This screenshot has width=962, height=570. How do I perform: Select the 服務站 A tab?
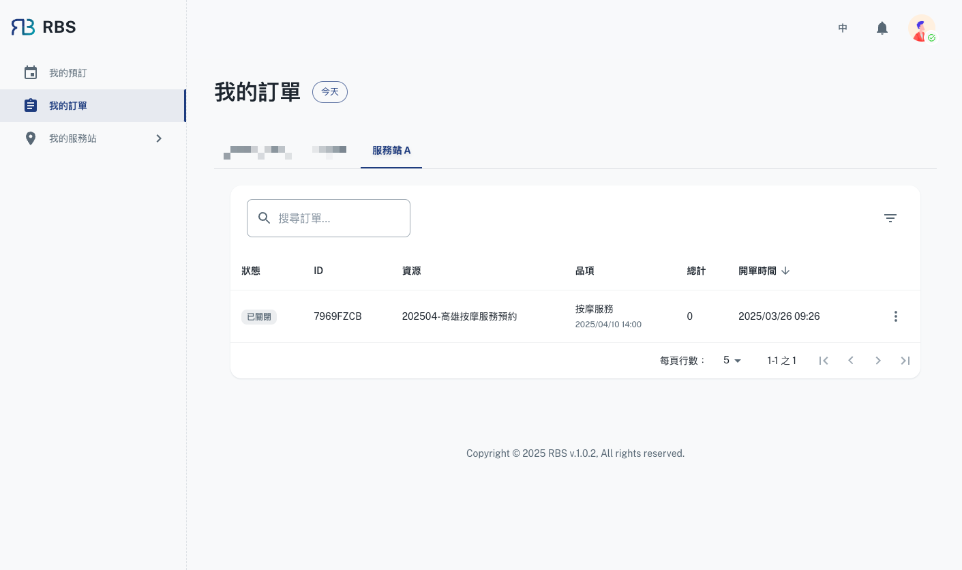tap(391, 151)
